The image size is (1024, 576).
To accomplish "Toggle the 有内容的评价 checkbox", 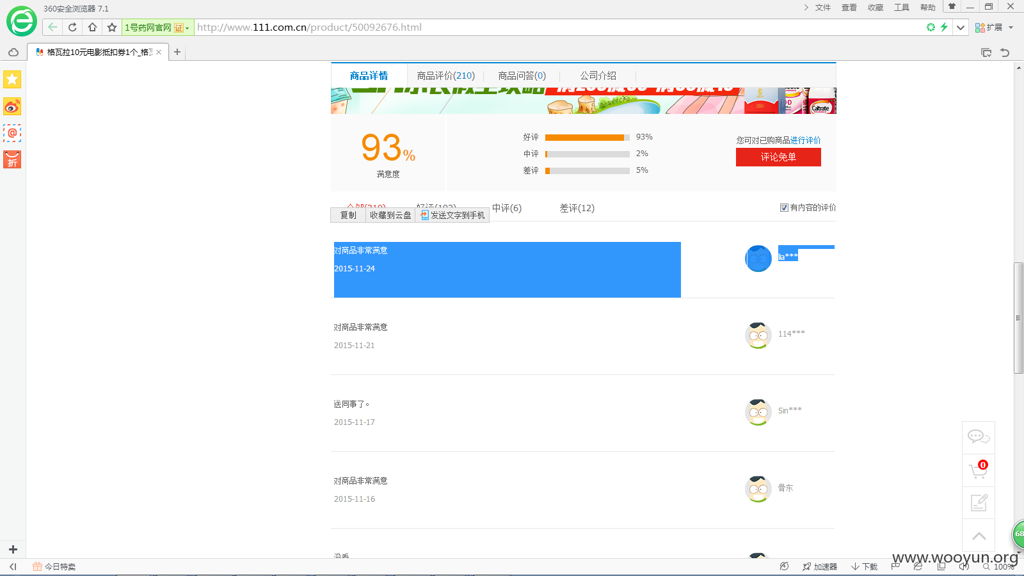I will coord(784,207).
